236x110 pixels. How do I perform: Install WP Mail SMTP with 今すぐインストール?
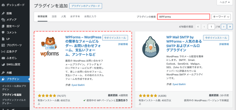[216, 38]
